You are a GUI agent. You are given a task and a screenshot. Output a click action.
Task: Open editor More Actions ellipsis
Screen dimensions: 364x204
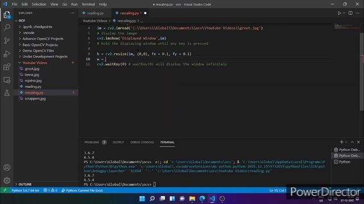pyautogui.click(x=358, y=13)
